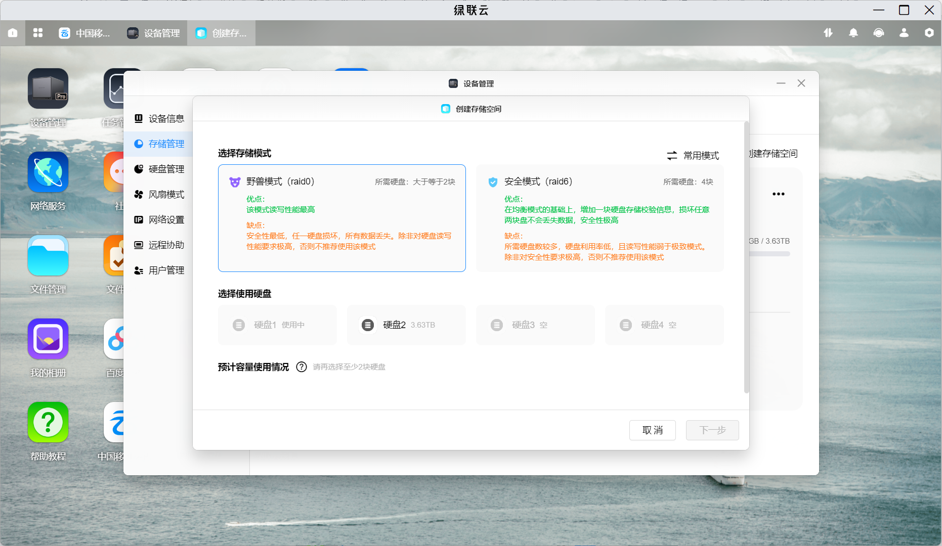942x546 pixels.
Task: Open the user account icon in top bar
Action: [904, 33]
